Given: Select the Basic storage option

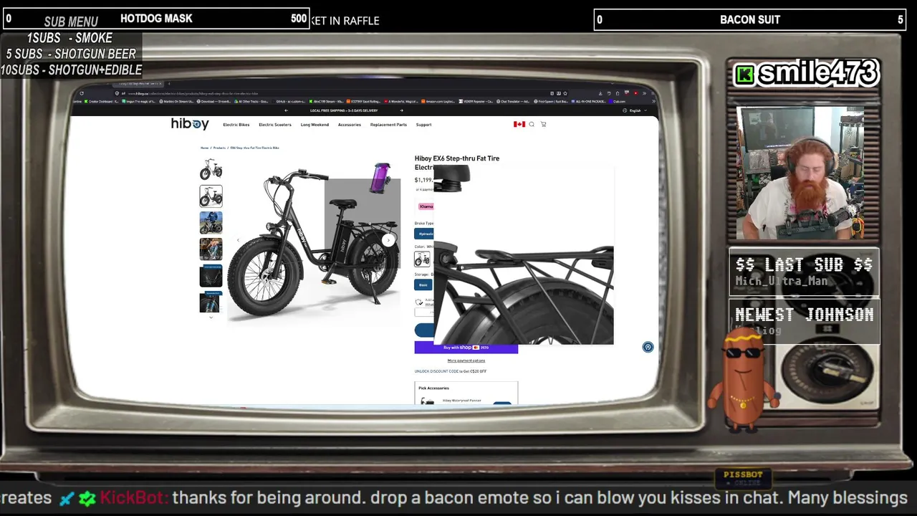Looking at the screenshot, I should coord(423,285).
